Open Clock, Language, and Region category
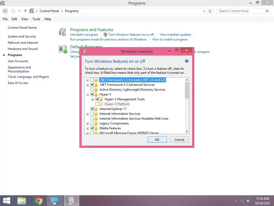The width and height of the screenshot is (274, 206). coord(28,77)
